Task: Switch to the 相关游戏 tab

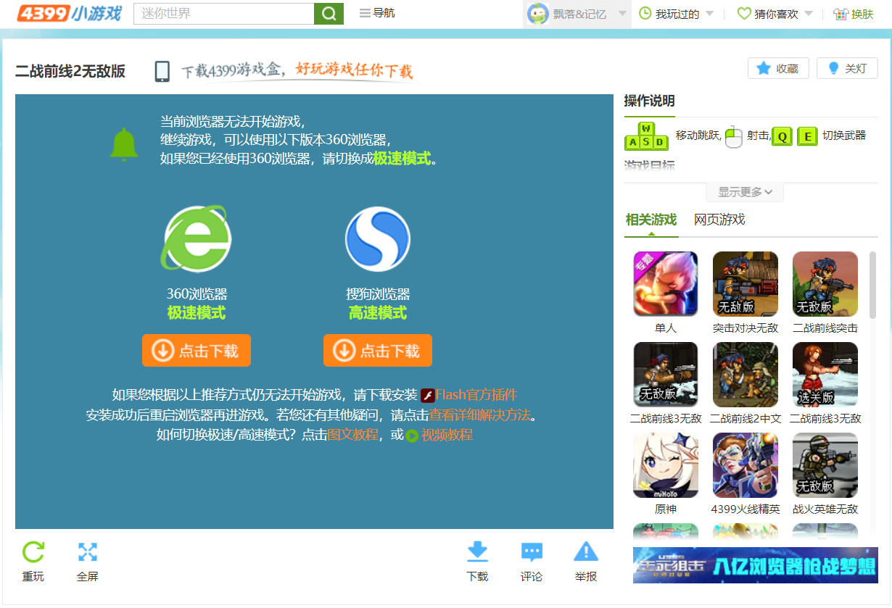Action: click(x=651, y=220)
